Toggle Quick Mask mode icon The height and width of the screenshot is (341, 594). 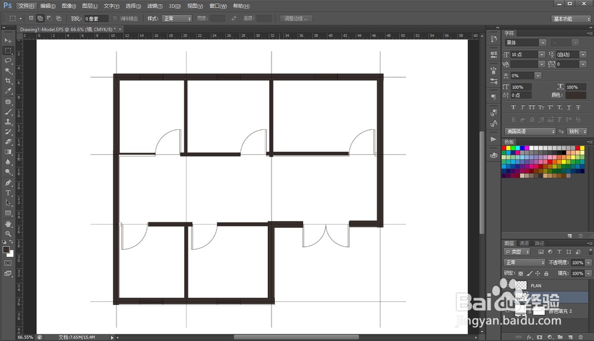pos(8,263)
